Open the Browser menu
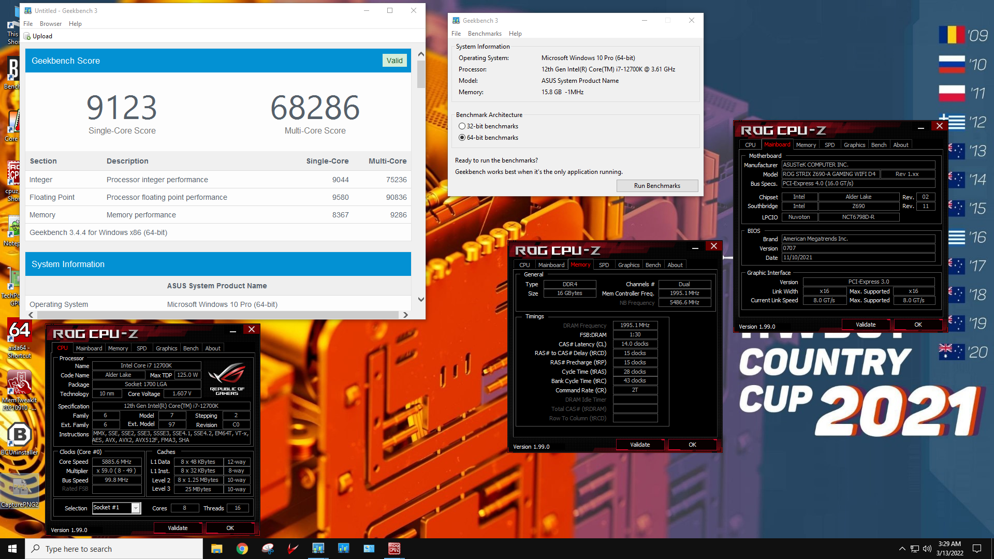 [51, 24]
